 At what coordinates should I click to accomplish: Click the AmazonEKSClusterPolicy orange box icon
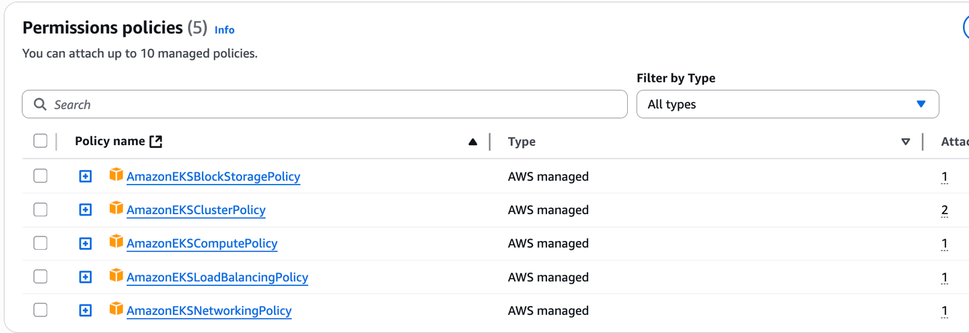pyautogui.click(x=116, y=209)
